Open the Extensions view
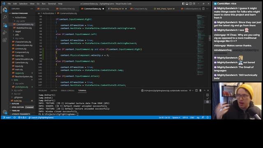Viewport: 263px width, 148px height. coord(5,40)
